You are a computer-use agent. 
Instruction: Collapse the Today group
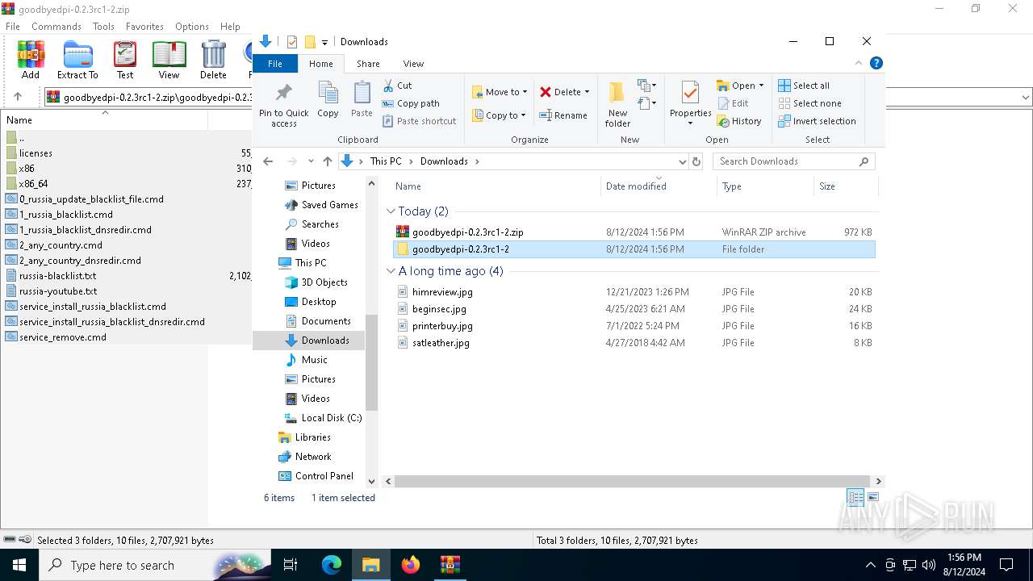tap(391, 211)
